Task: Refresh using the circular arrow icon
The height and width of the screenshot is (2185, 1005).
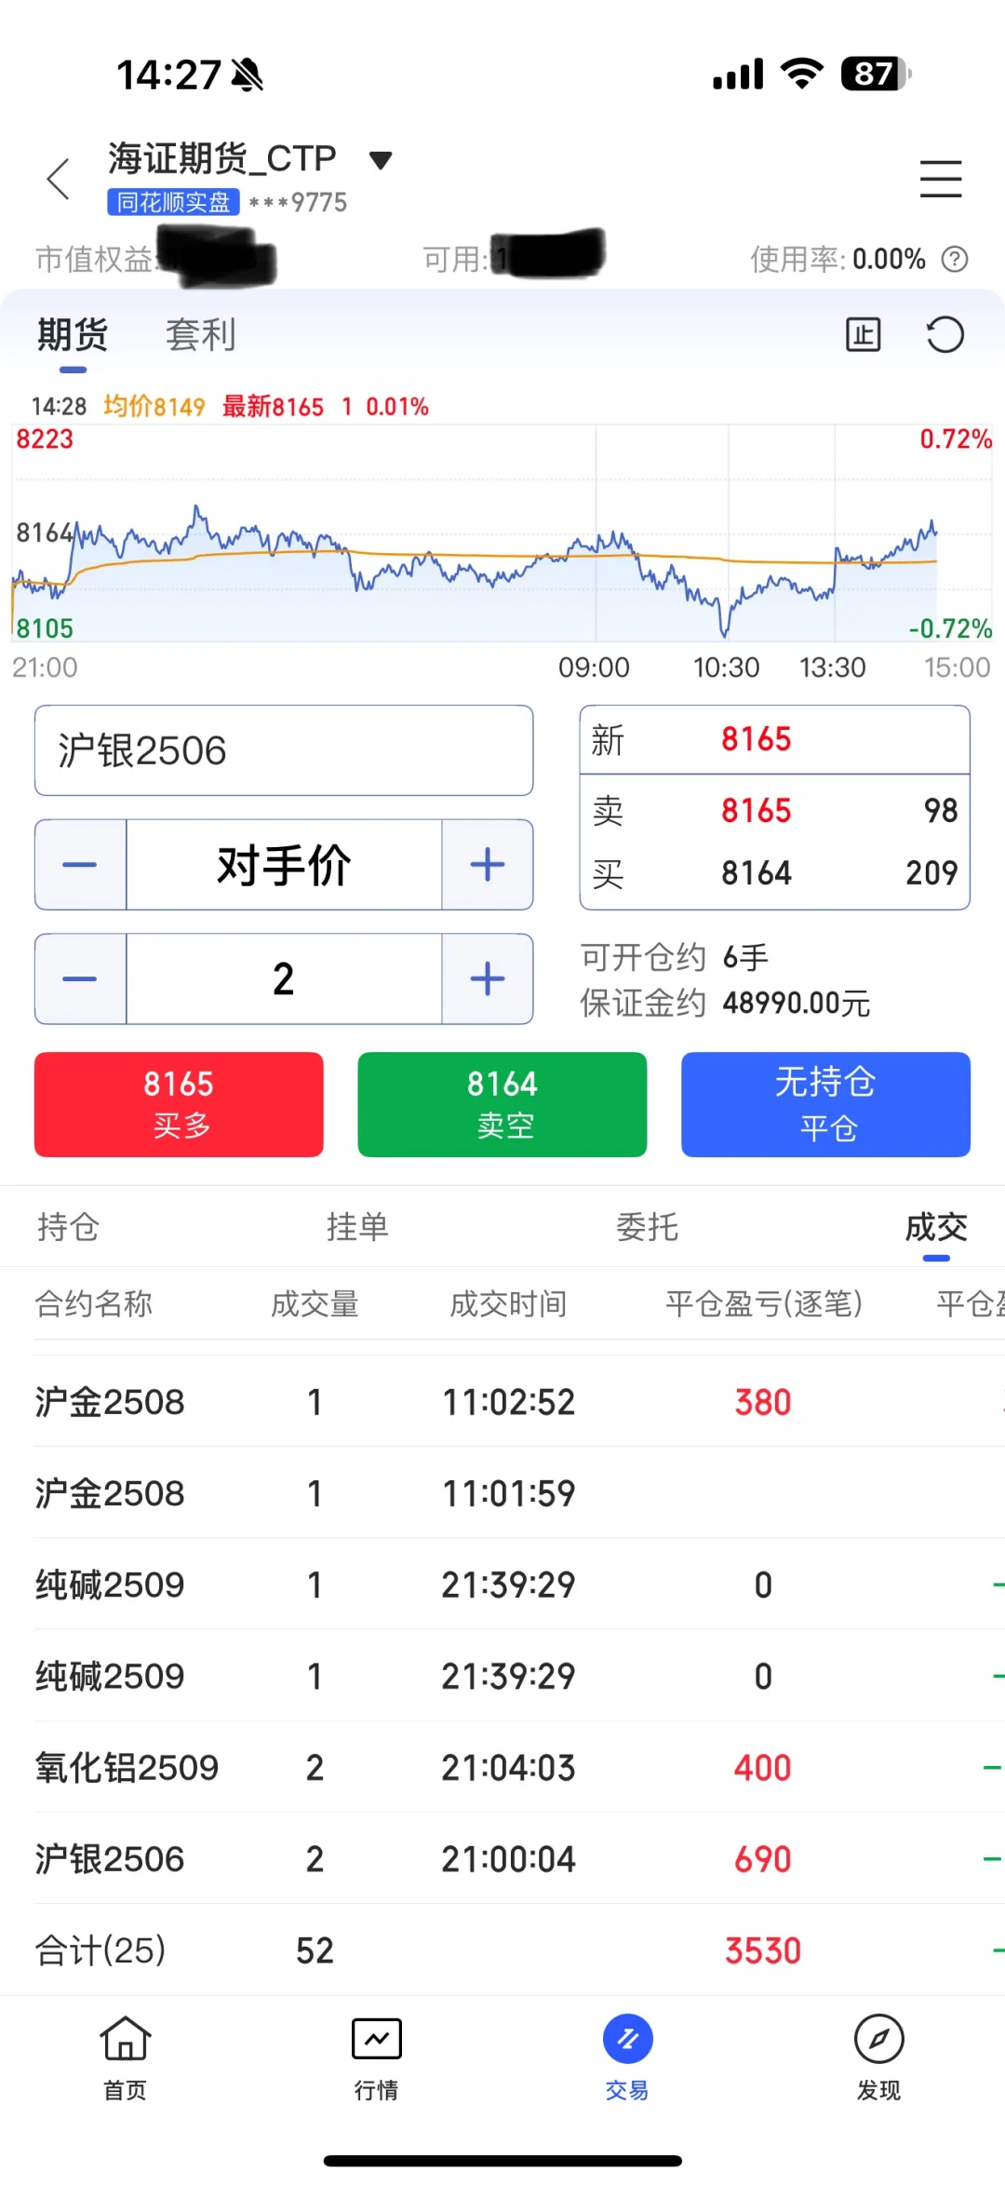Action: point(945,334)
